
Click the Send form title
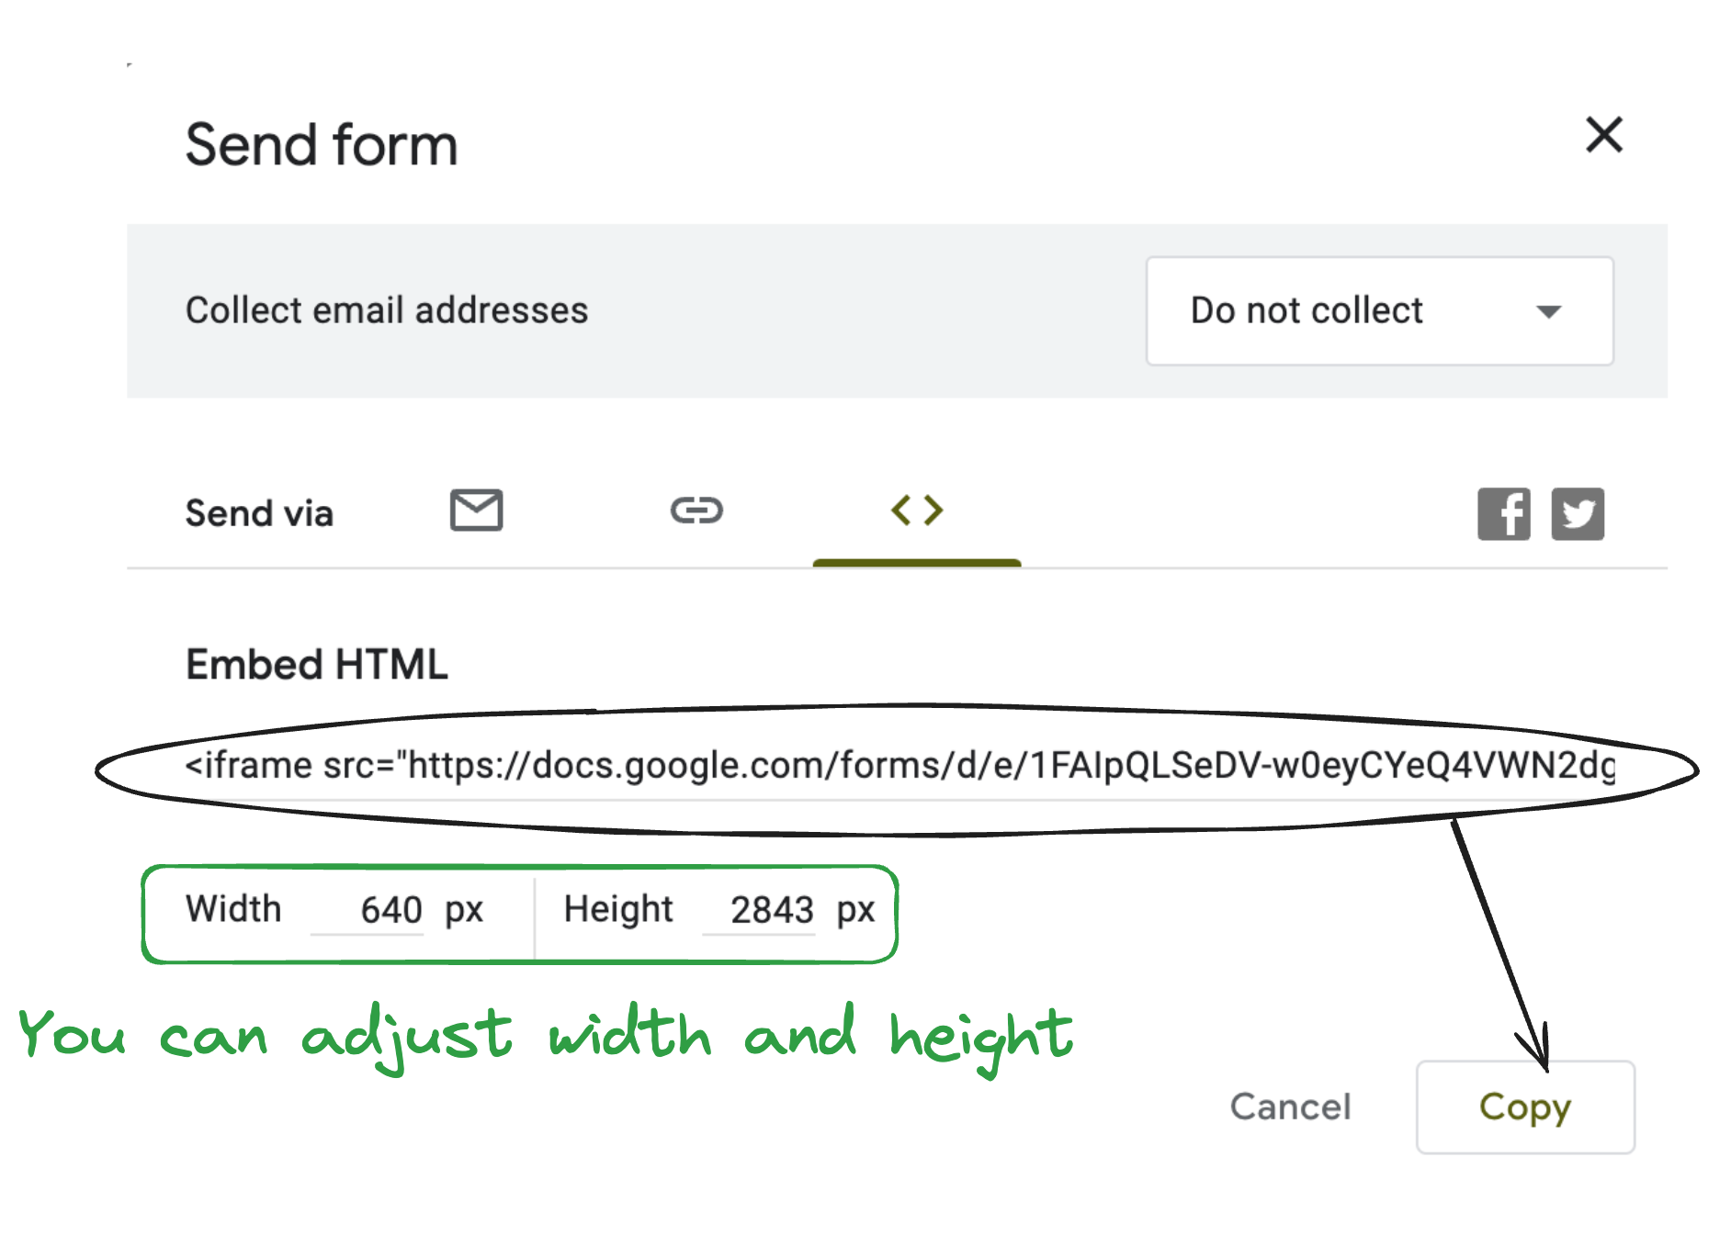coord(322,145)
